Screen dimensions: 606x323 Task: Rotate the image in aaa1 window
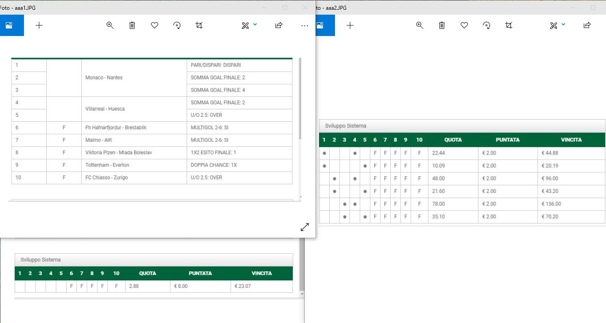pyautogui.click(x=177, y=25)
